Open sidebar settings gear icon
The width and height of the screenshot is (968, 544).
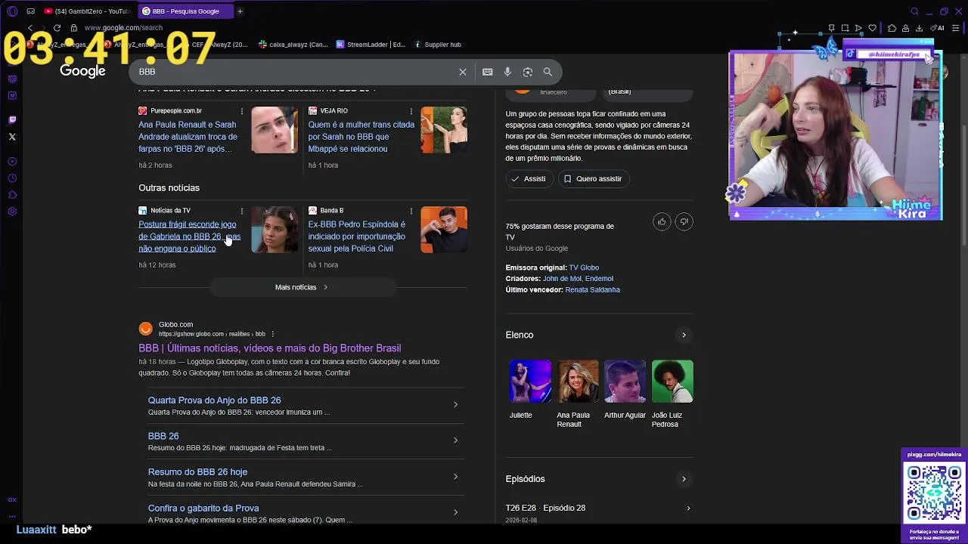12,212
